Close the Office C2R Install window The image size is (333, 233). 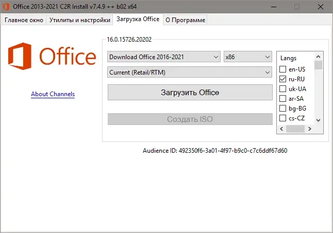click(x=321, y=7)
